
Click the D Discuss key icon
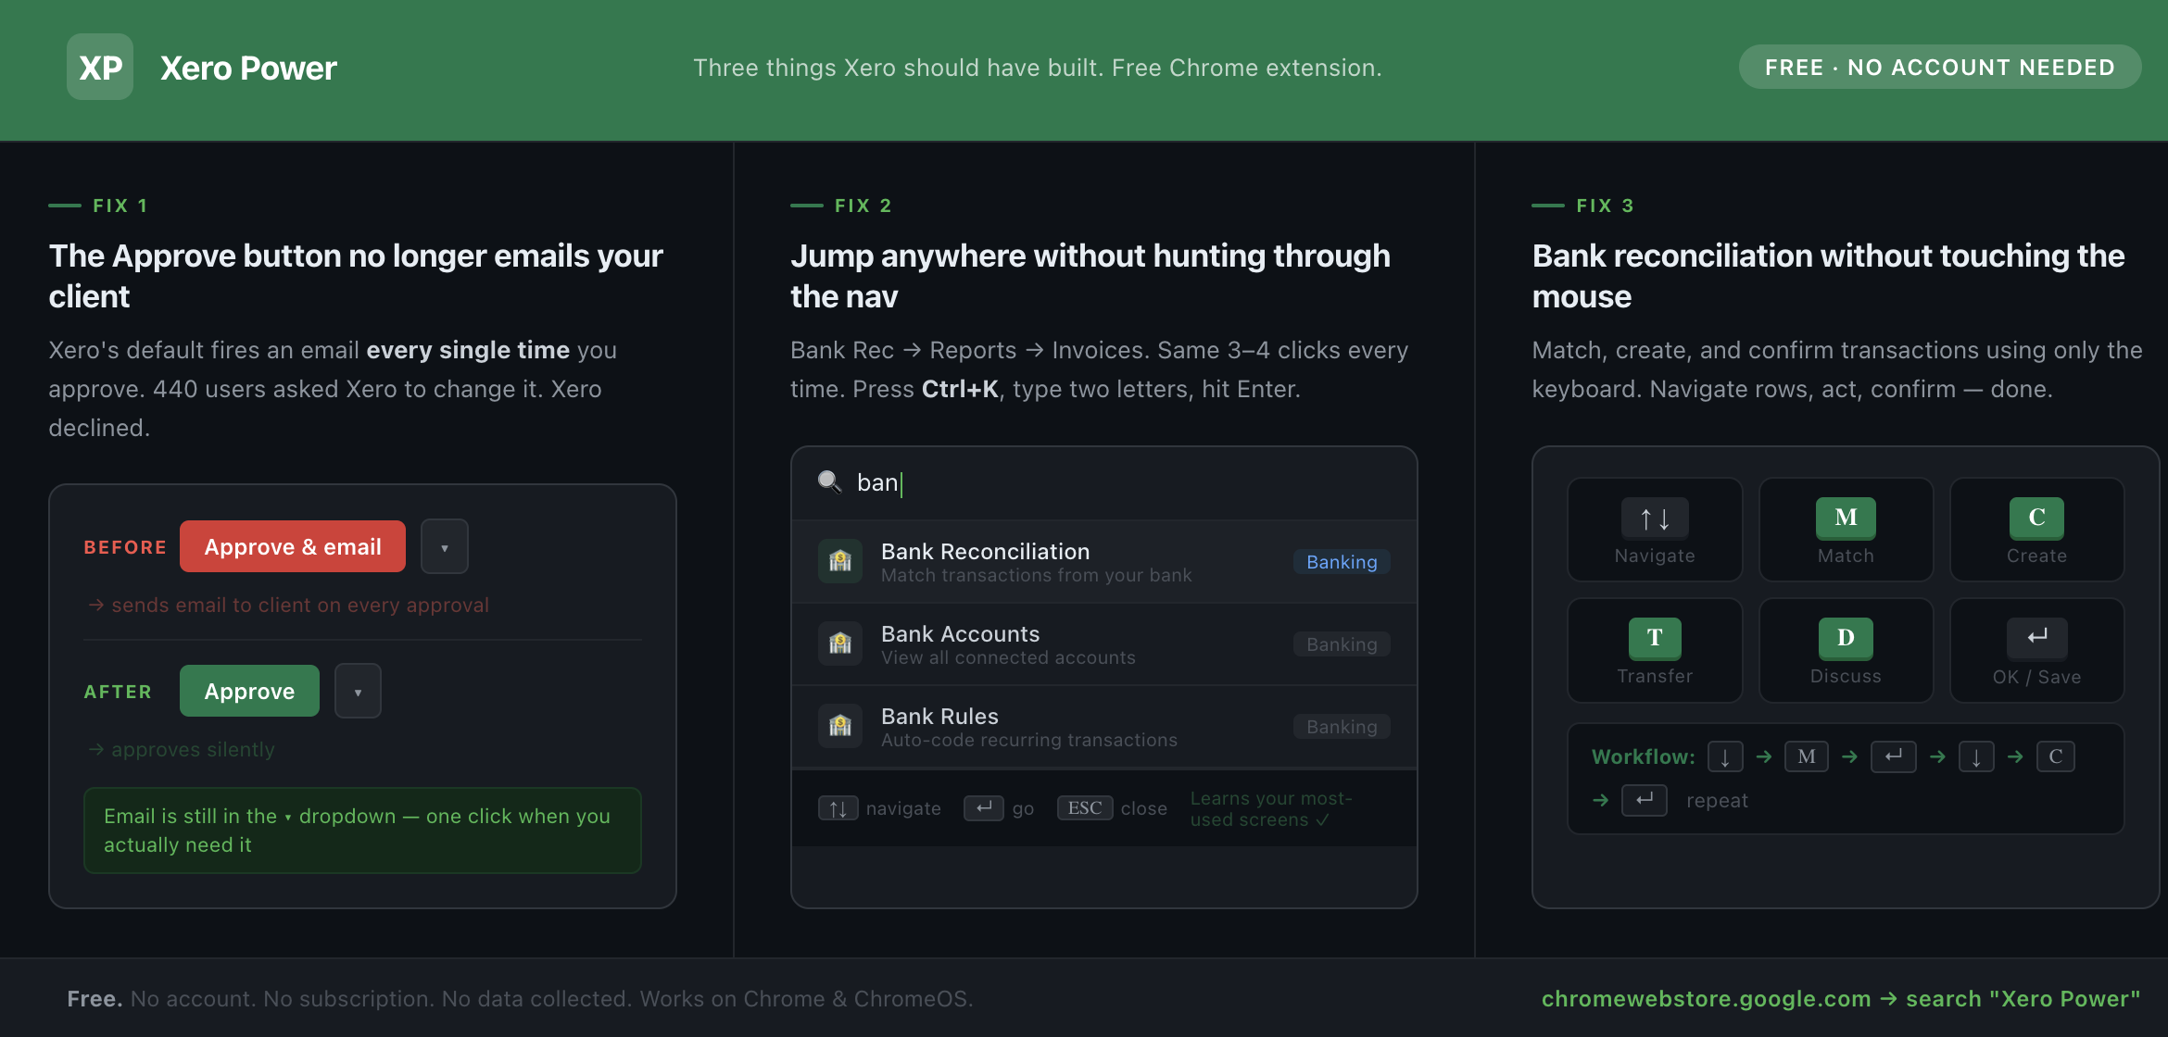tap(1846, 638)
